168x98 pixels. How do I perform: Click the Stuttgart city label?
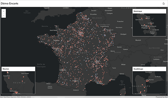pyautogui.click(x=123, y=34)
